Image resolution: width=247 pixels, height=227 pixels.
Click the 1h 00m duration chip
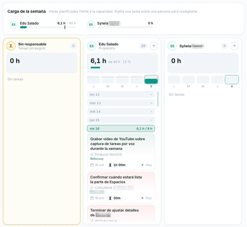coord(117,165)
